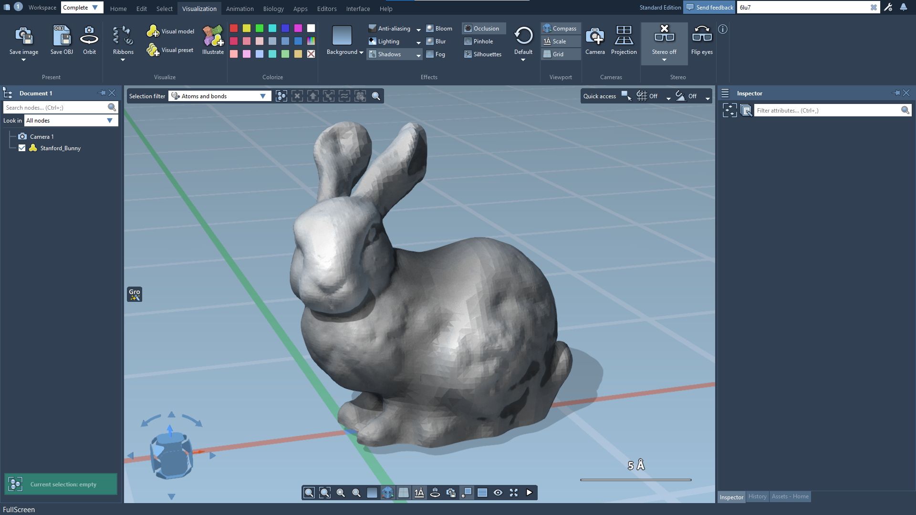This screenshot has width=916, height=515.
Task: Click the Stereo off glasses icon
Action: [x=664, y=33]
